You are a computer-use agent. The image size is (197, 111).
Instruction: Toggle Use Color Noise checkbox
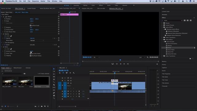30,53
